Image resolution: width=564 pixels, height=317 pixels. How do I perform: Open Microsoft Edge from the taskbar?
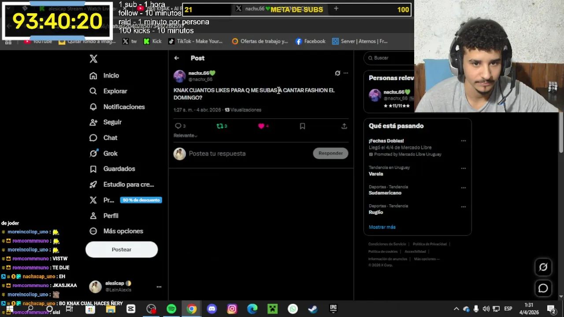click(x=252, y=309)
